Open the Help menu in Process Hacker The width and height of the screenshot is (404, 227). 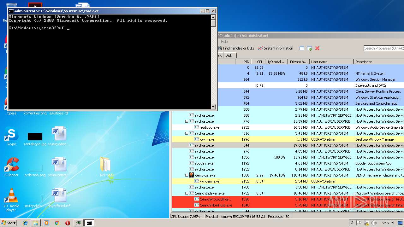click(x=224, y=42)
